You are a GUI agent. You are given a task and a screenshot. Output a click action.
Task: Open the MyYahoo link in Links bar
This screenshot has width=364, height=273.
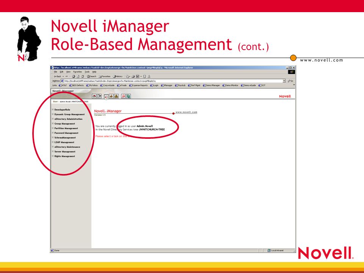coord(92,85)
